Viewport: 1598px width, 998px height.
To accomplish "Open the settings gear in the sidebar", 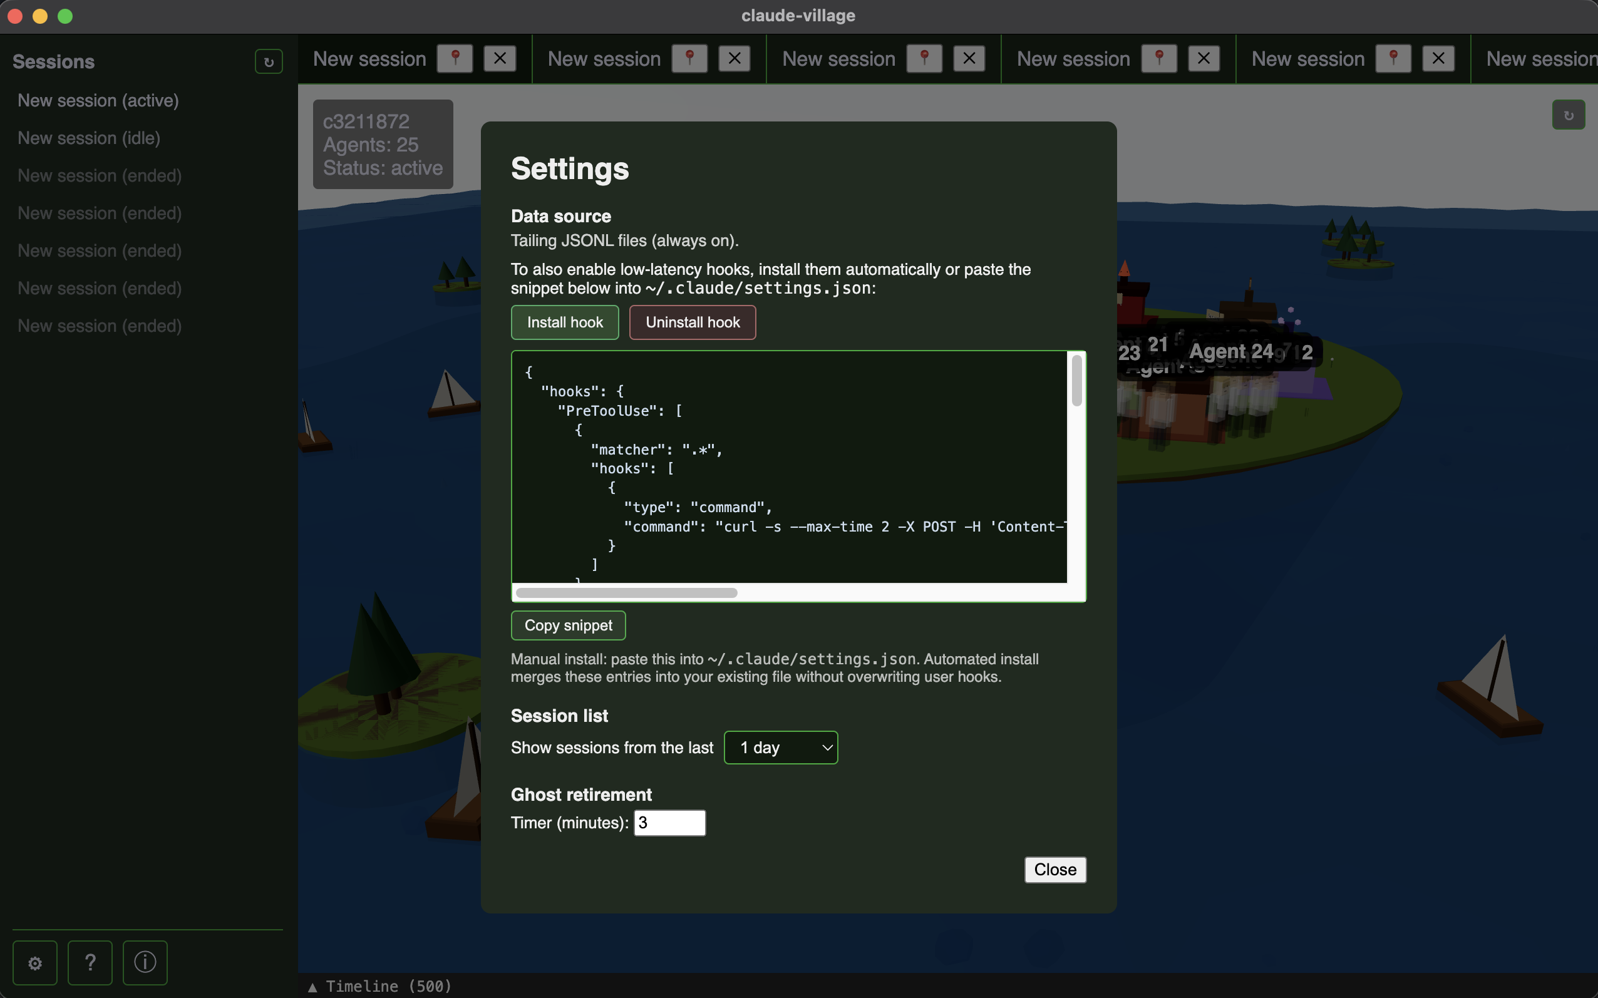I will pyautogui.click(x=35, y=962).
